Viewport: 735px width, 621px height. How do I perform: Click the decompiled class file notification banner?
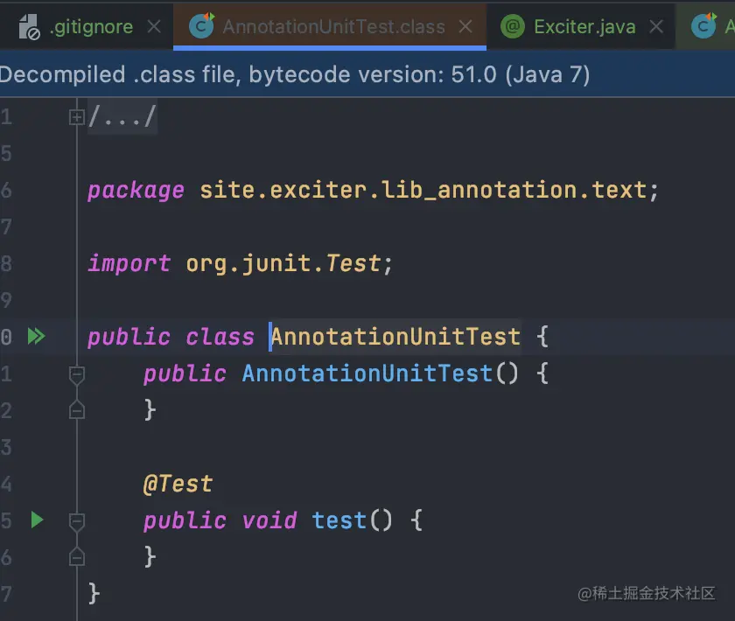(367, 74)
